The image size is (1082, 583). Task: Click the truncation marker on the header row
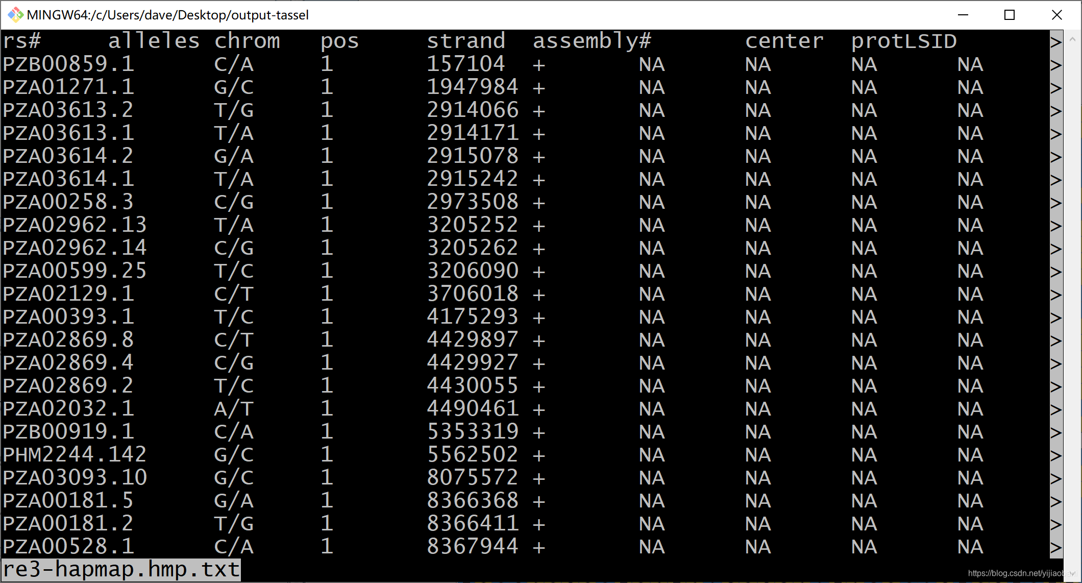1056,42
